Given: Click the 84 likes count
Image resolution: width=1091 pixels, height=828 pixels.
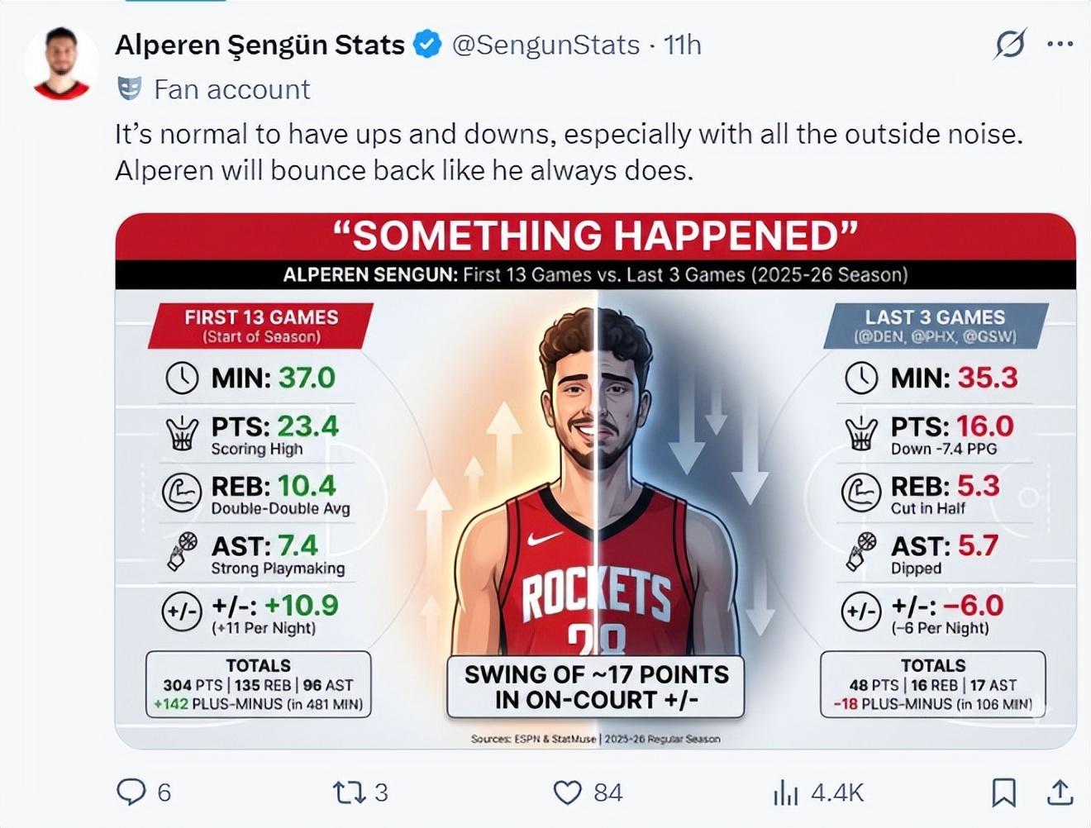Looking at the screenshot, I should coord(607,792).
